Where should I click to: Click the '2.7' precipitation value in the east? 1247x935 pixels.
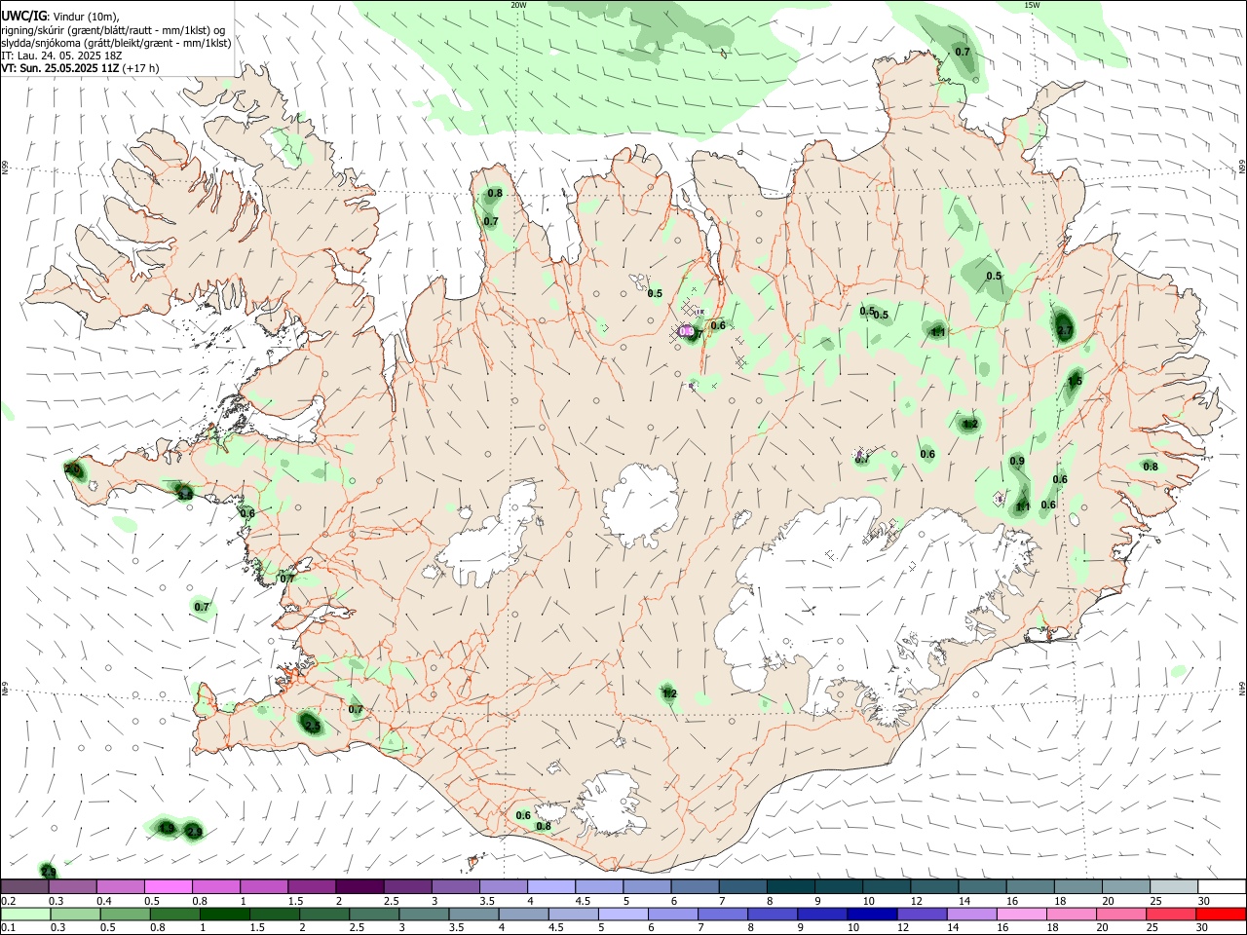coord(1064,332)
